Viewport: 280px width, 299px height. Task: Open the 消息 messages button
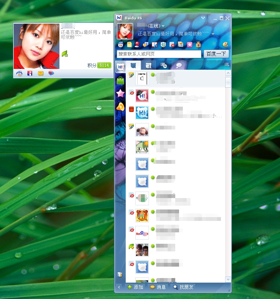(x=158, y=287)
